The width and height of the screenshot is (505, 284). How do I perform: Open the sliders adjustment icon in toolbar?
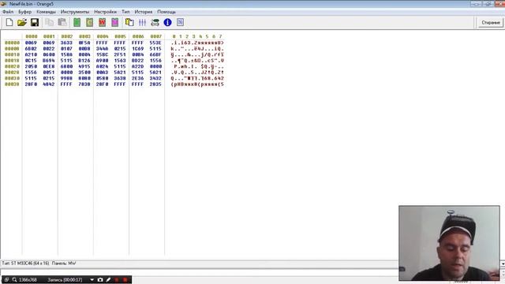coord(142,22)
